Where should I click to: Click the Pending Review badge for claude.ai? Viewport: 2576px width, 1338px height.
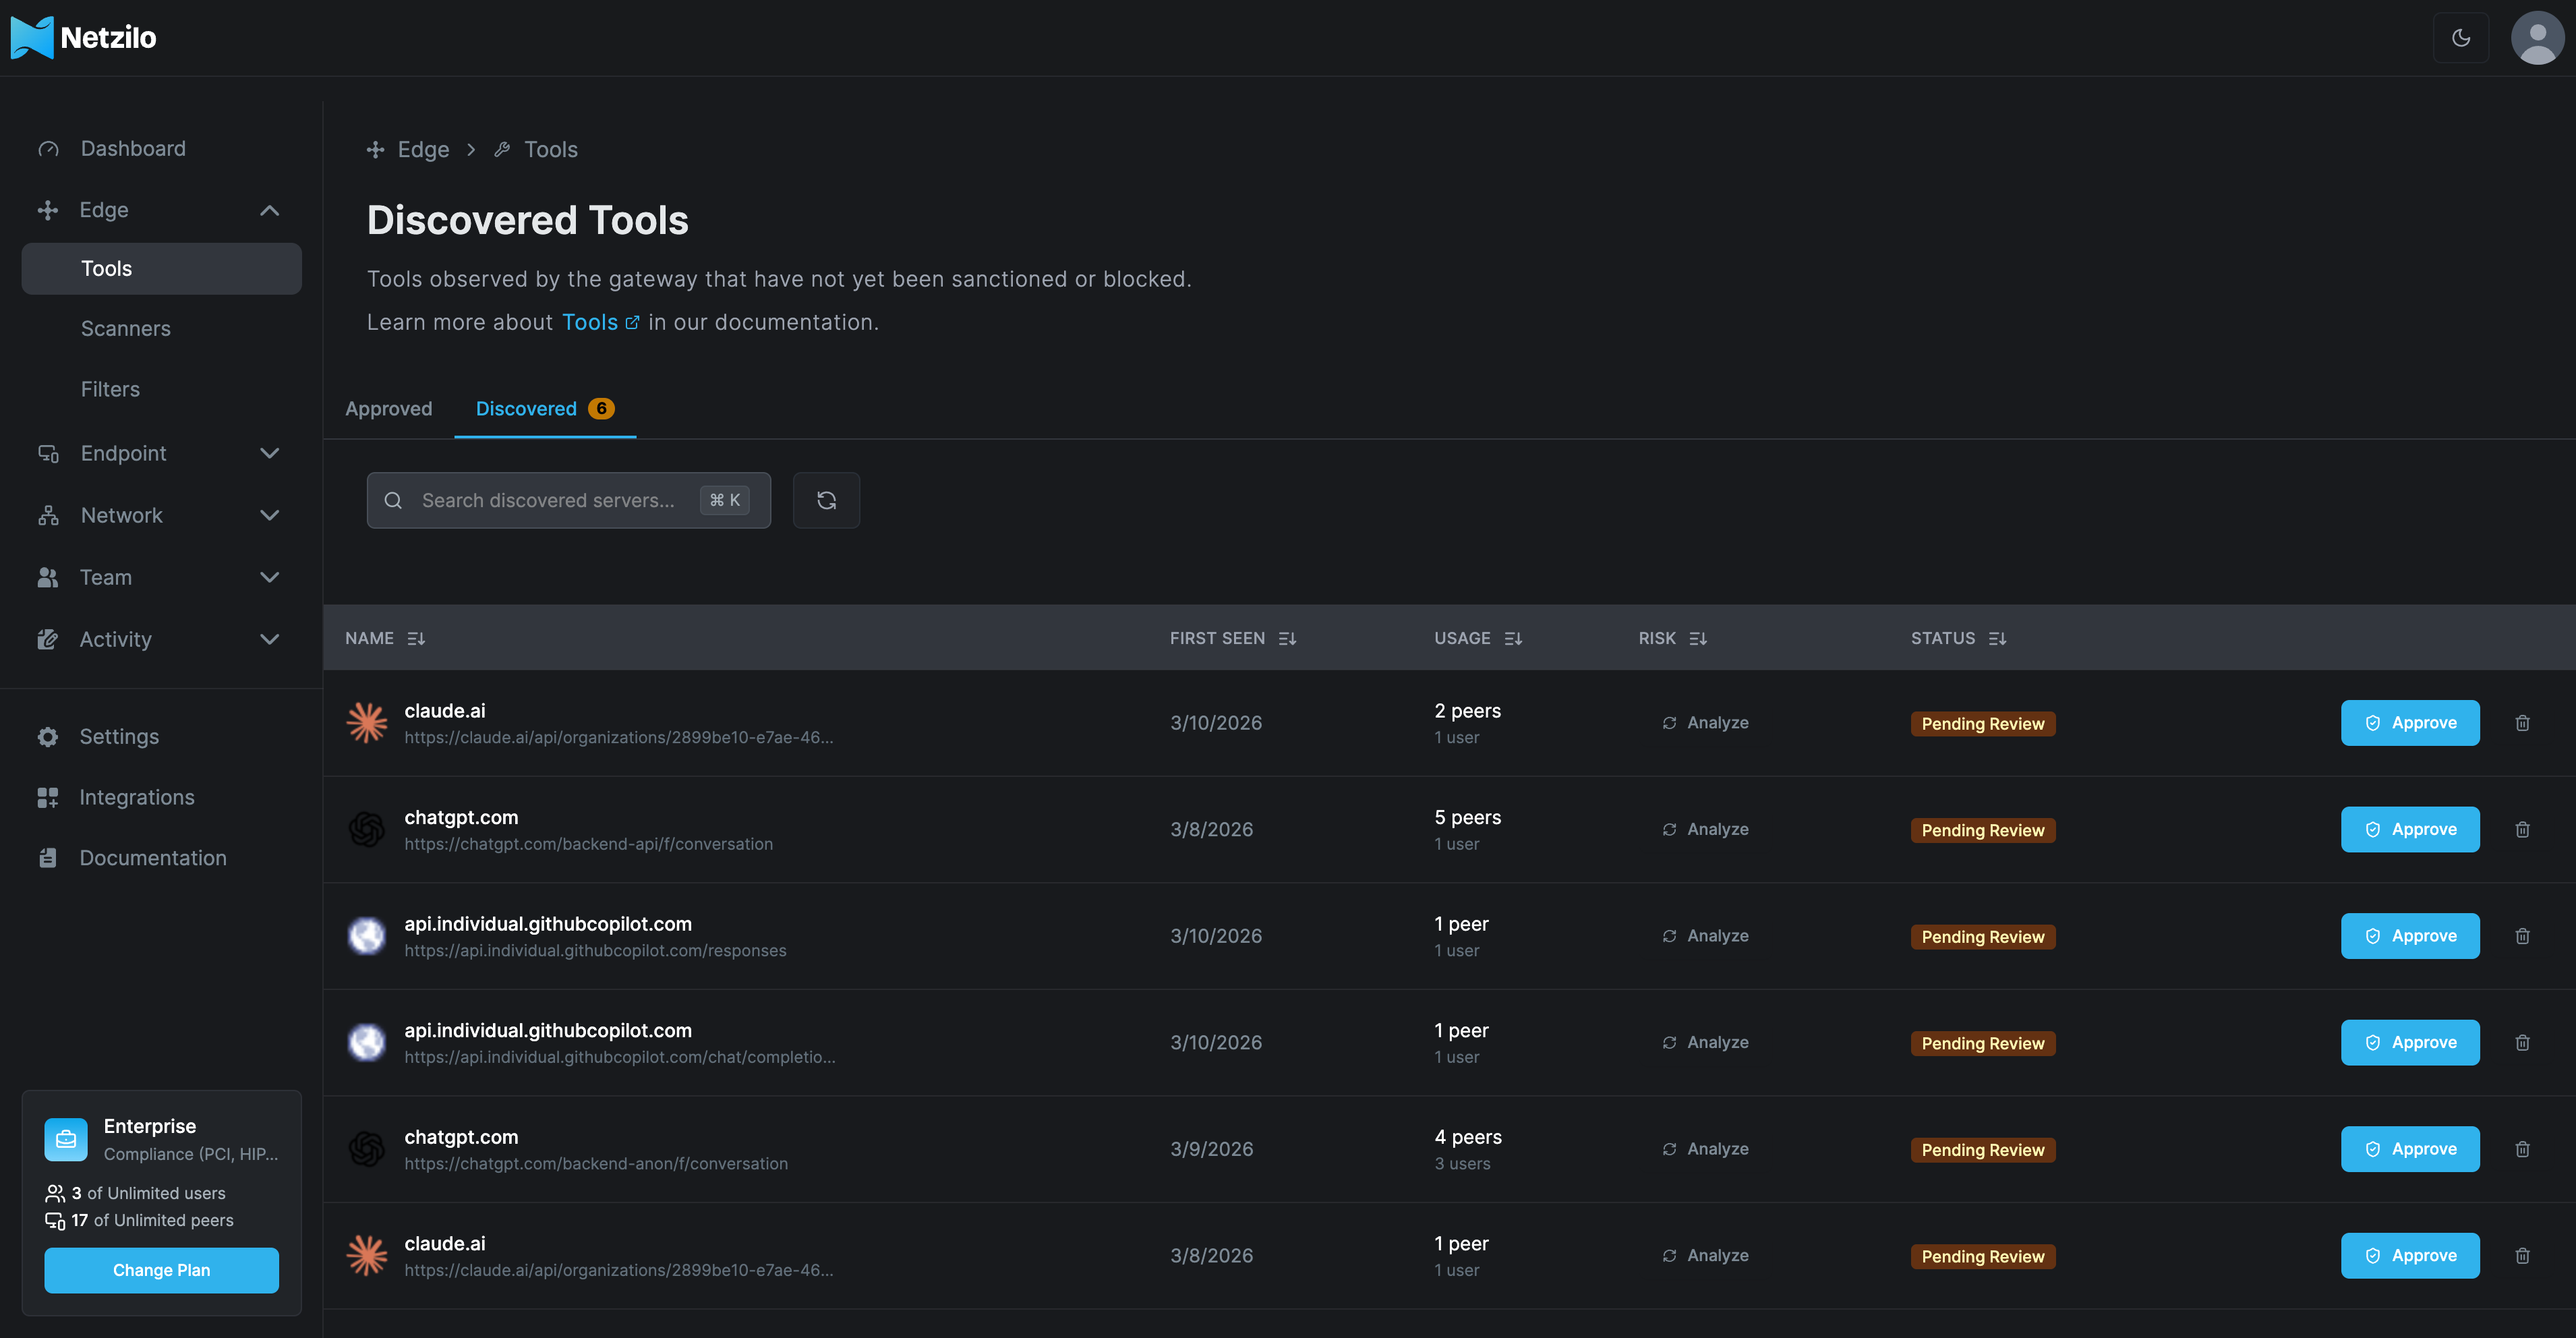click(x=1983, y=722)
